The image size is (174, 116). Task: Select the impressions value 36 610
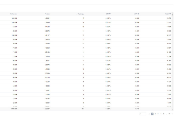(x=47, y=56)
